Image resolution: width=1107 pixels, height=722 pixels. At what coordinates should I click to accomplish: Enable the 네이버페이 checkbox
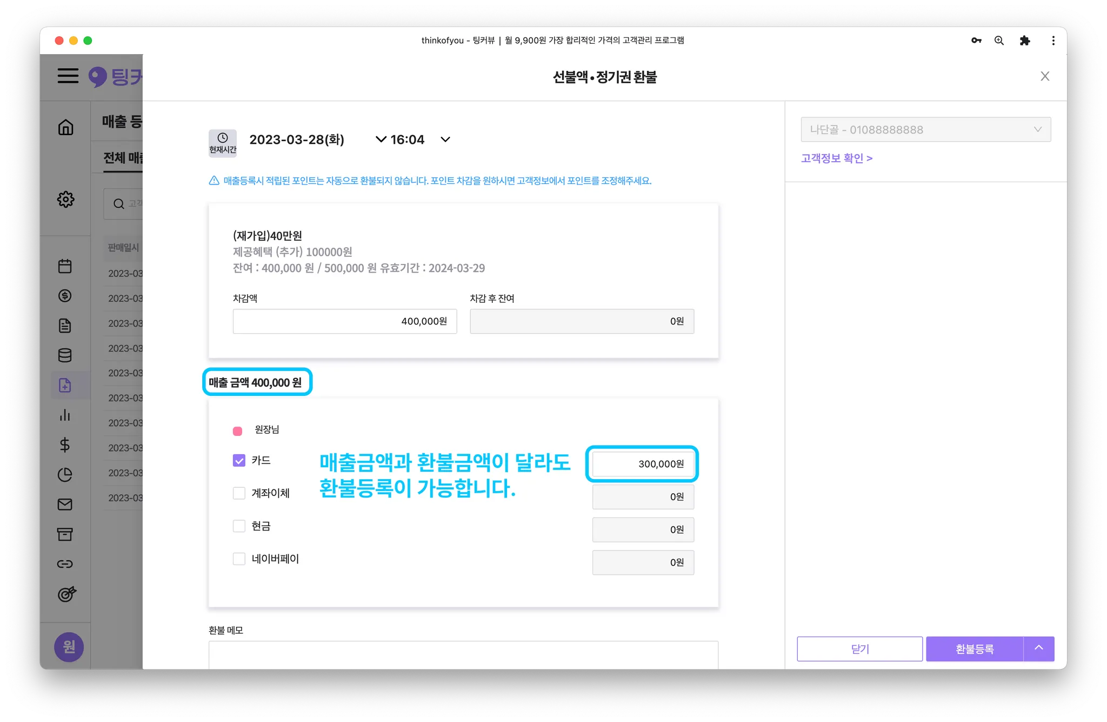[x=239, y=559]
